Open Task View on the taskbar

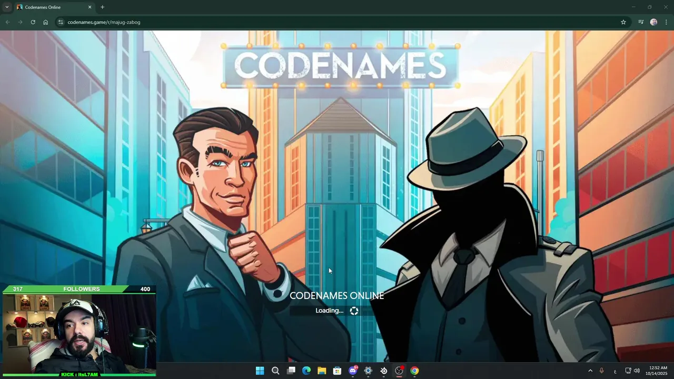[x=291, y=371]
